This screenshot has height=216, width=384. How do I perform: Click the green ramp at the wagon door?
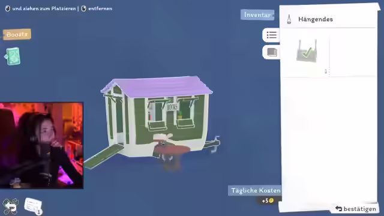(x=104, y=156)
